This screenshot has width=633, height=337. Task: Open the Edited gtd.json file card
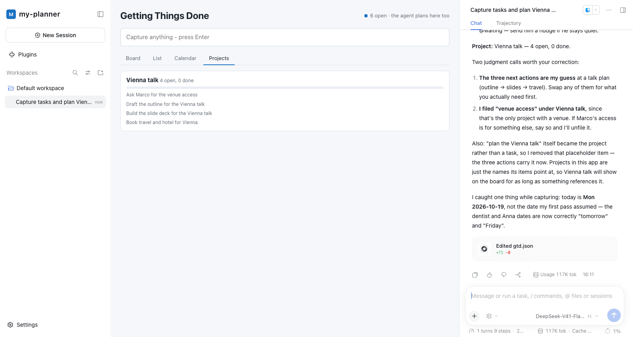[x=545, y=249]
